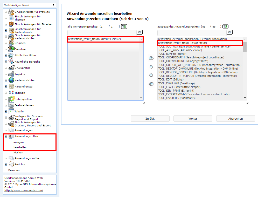Click the Weiter button
The width and height of the screenshot is (265, 197).
[x=192, y=118]
